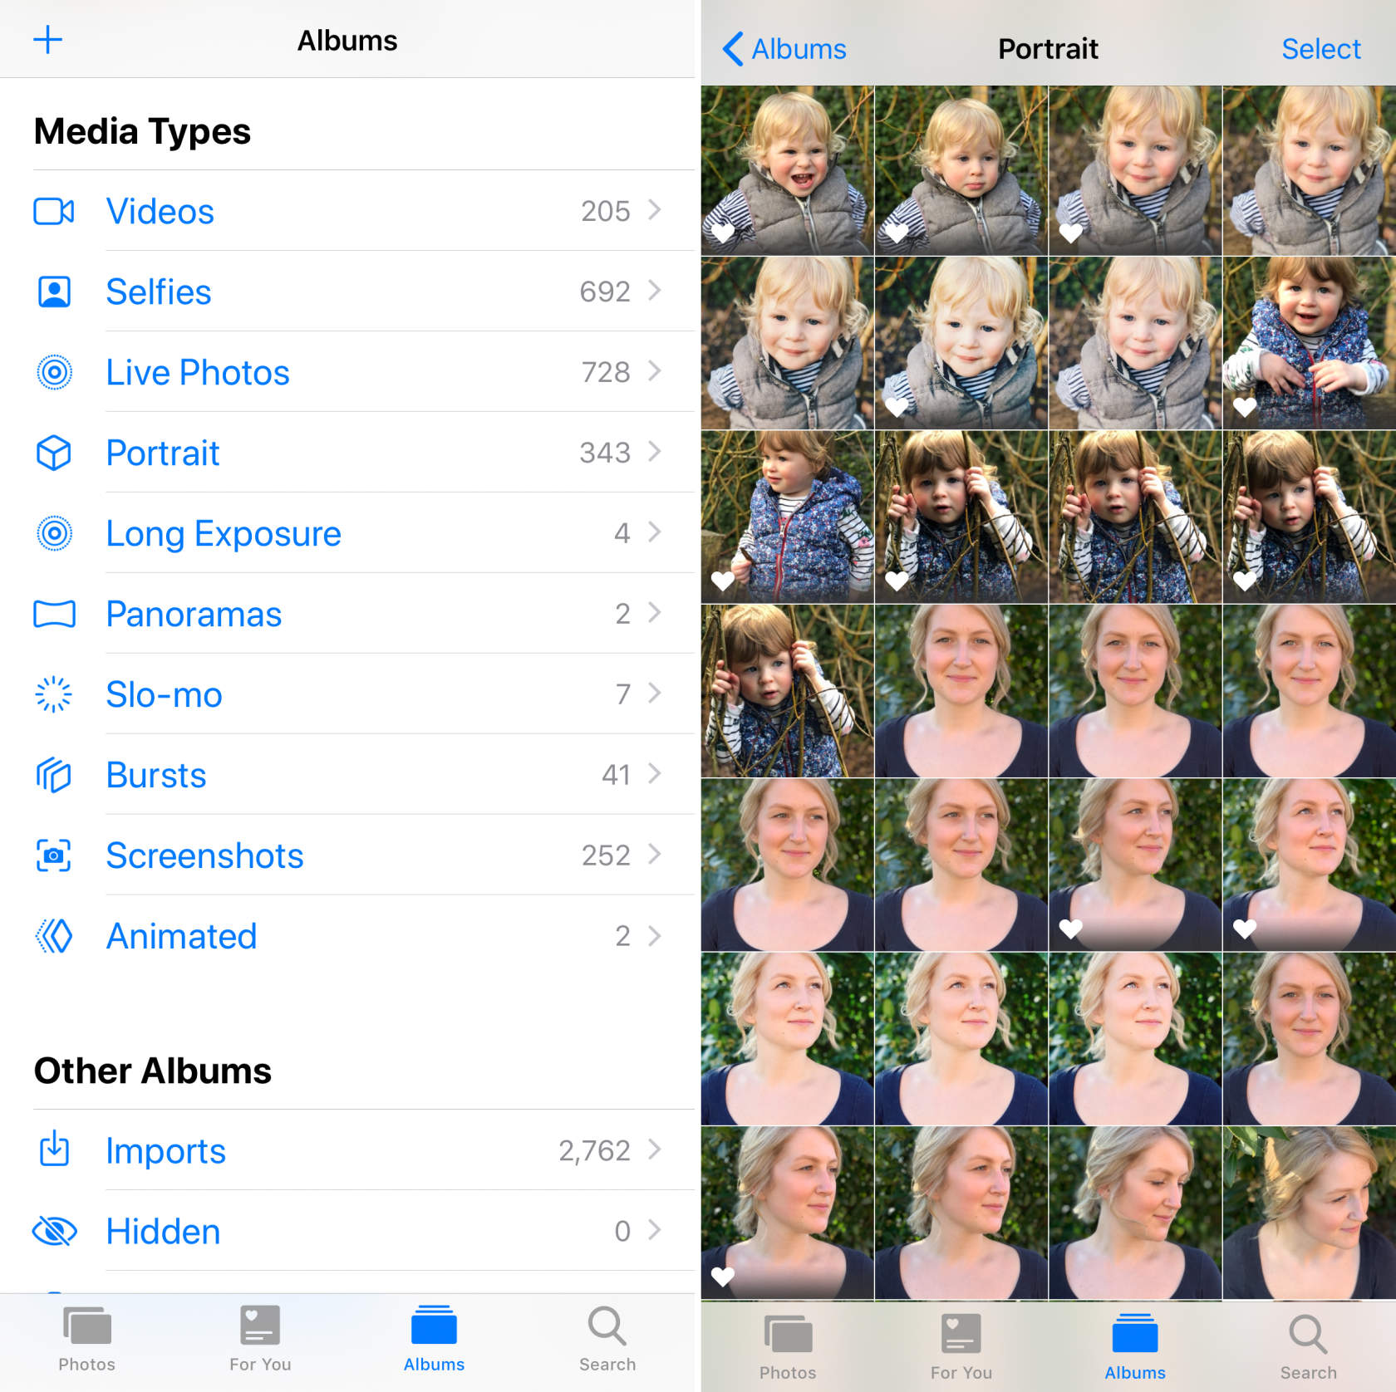Expand the Hidden album chevron
1396x1392 pixels.
[656, 1232]
